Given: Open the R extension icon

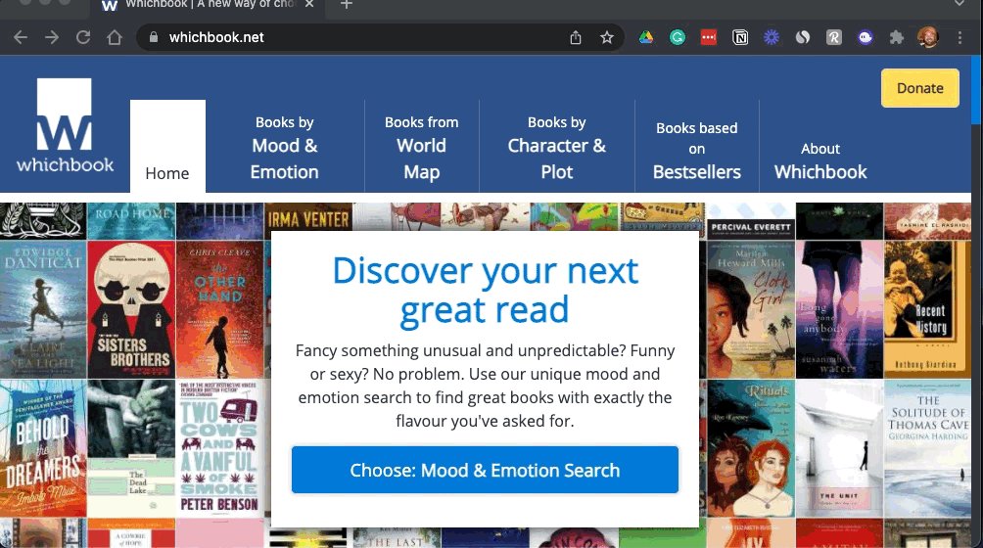Looking at the screenshot, I should point(834,37).
